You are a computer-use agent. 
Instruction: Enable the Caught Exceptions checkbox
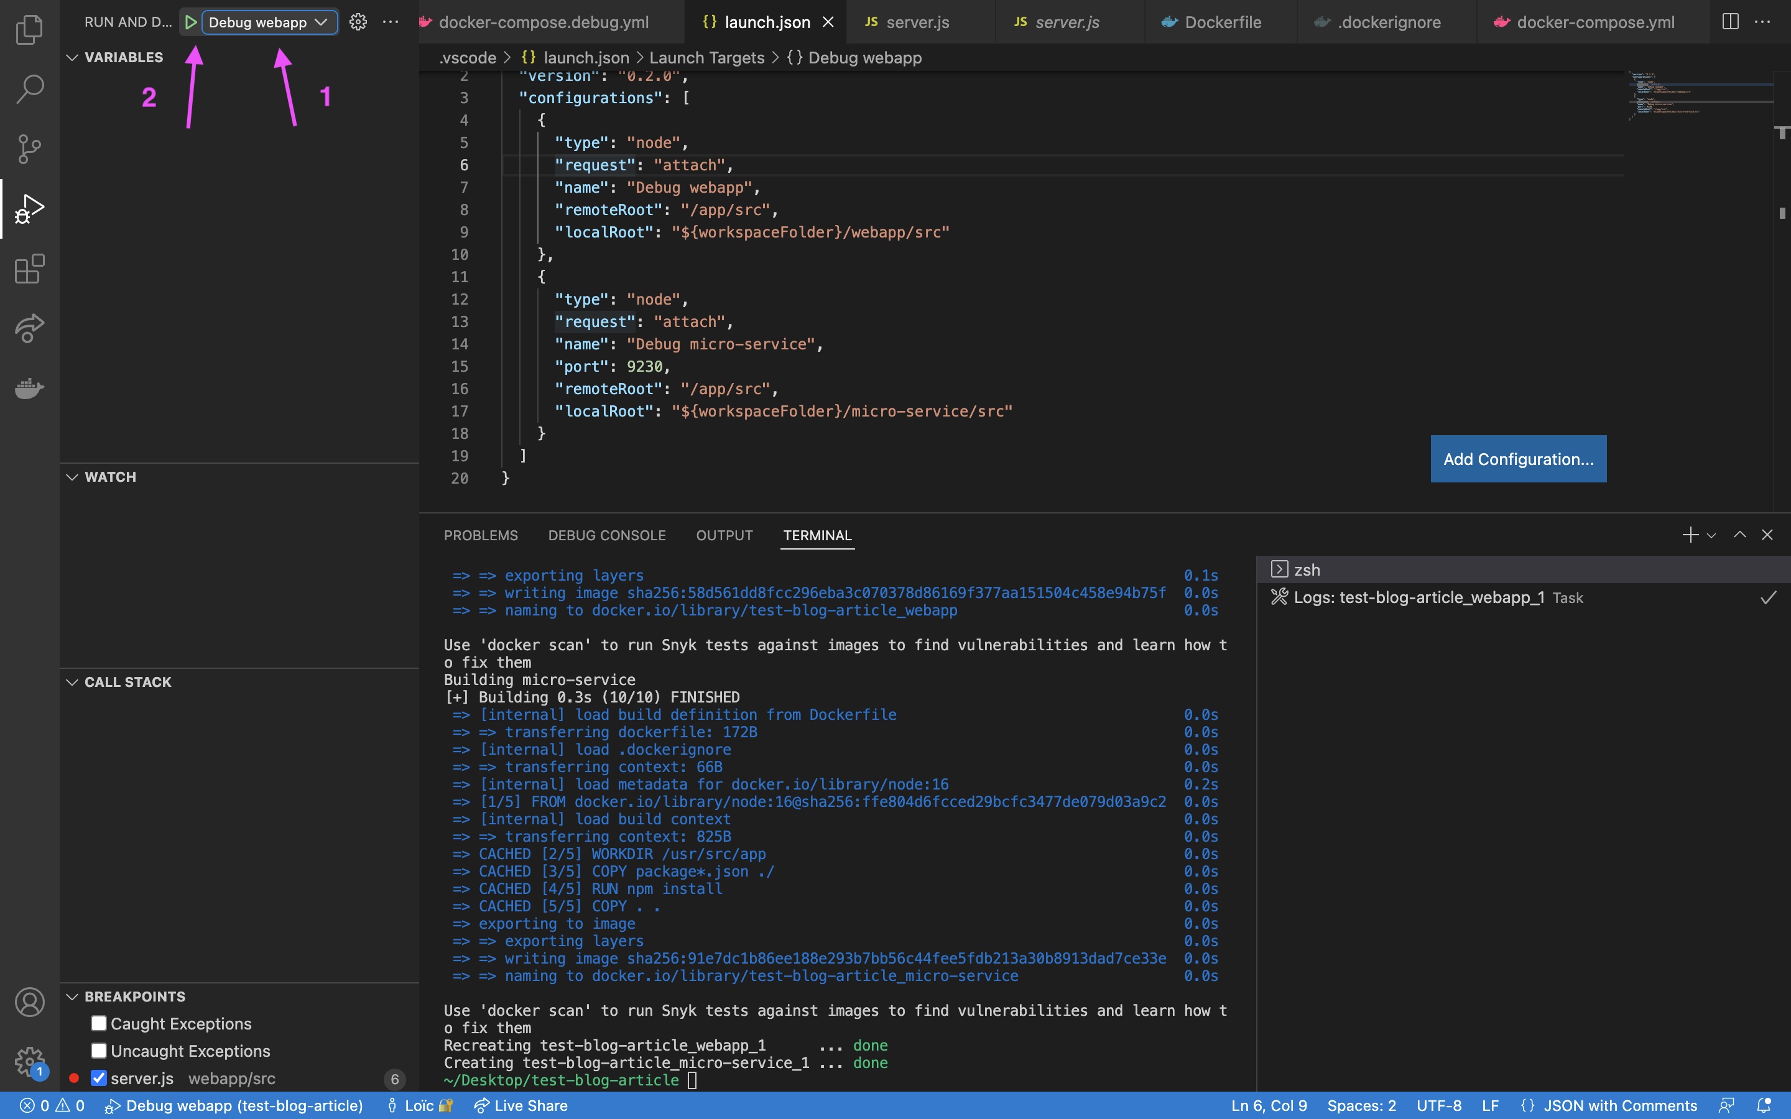point(98,1022)
